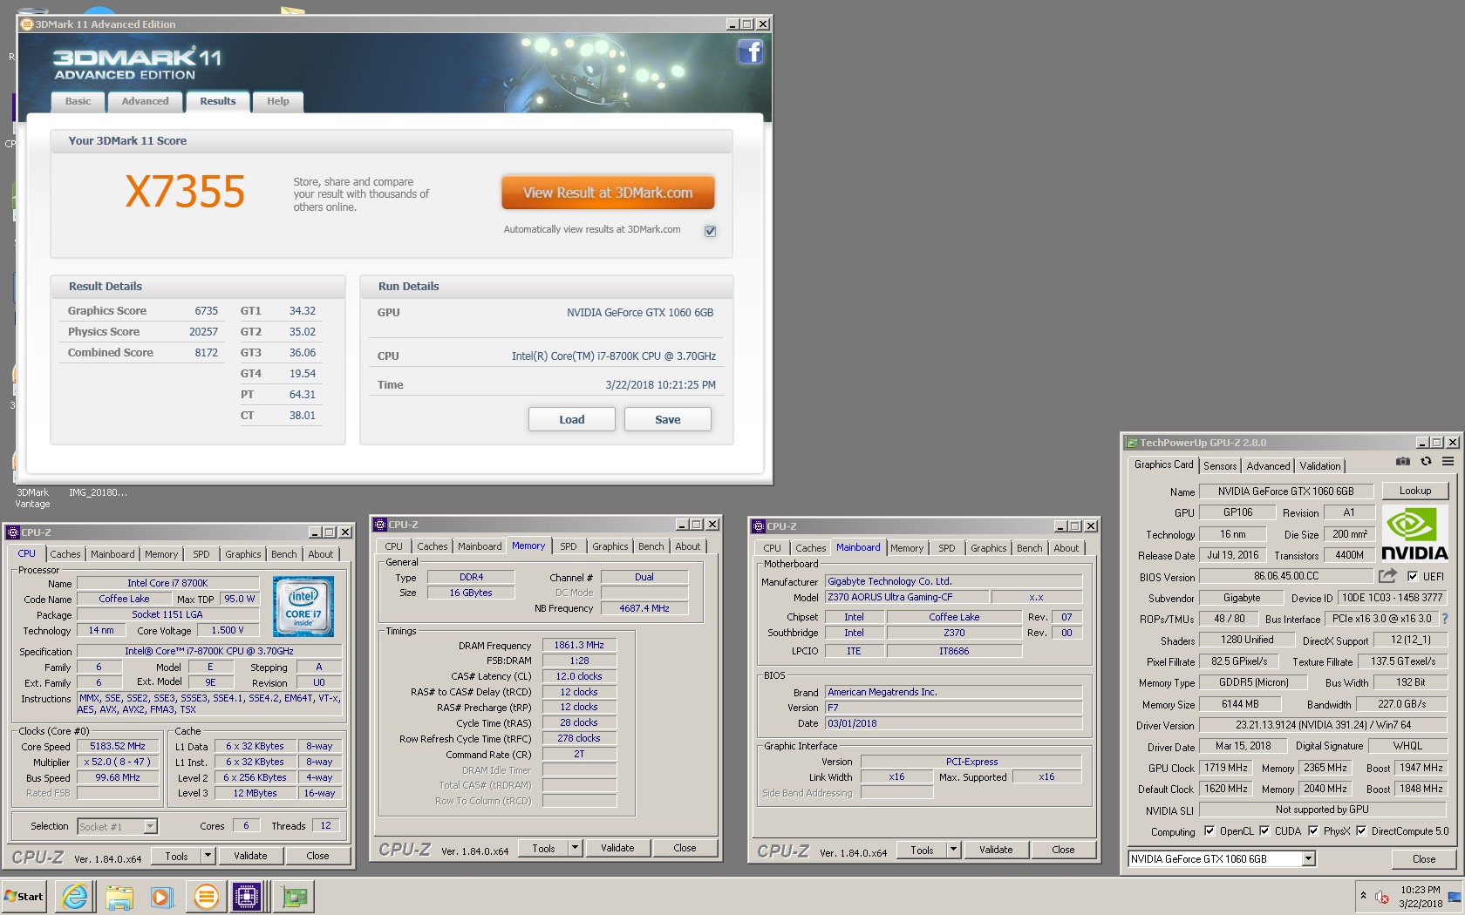
Task: Toggle the DirectCompute 5.0 checkbox
Action: tap(1361, 831)
